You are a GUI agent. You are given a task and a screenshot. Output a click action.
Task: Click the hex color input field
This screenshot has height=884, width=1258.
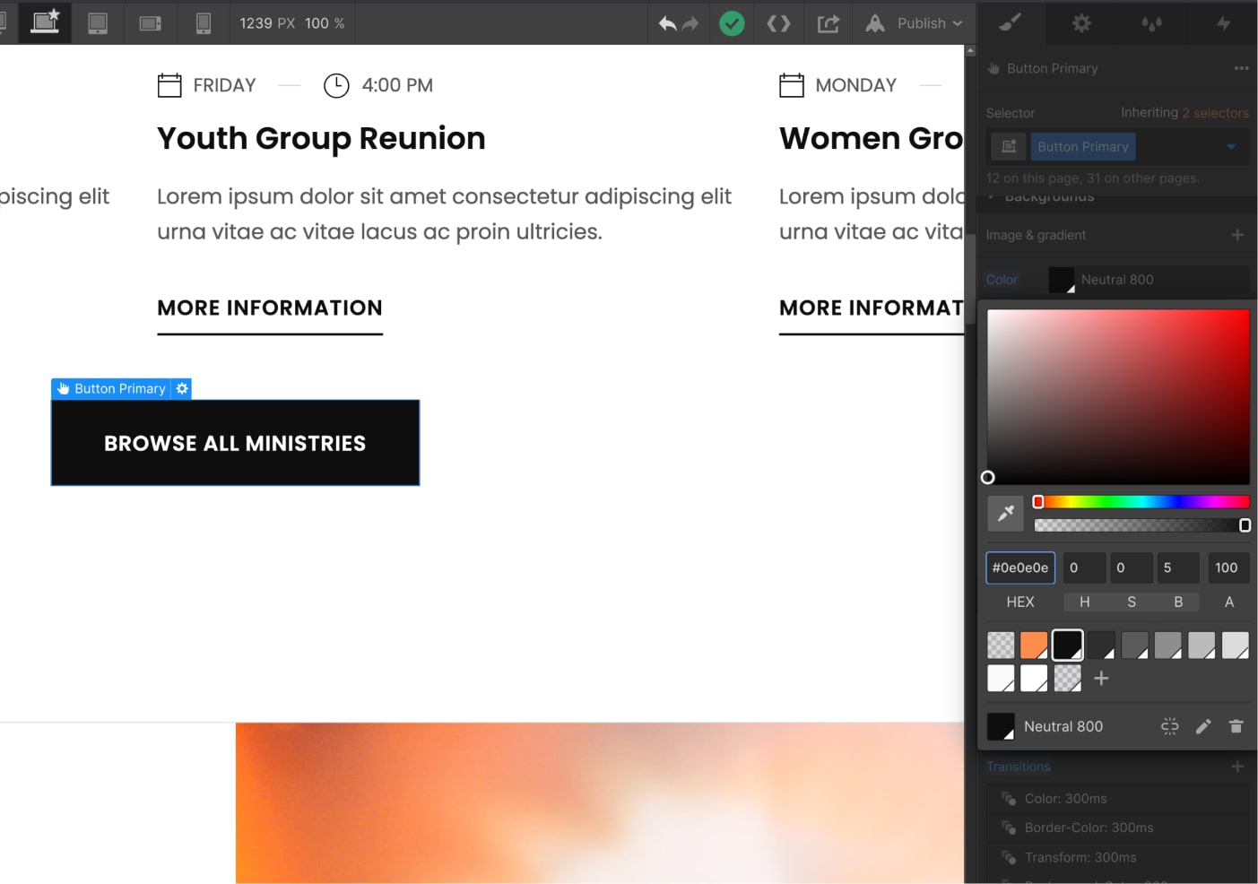pos(1019,568)
